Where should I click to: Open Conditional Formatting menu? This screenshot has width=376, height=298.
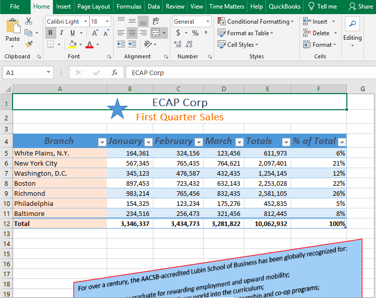[256, 21]
